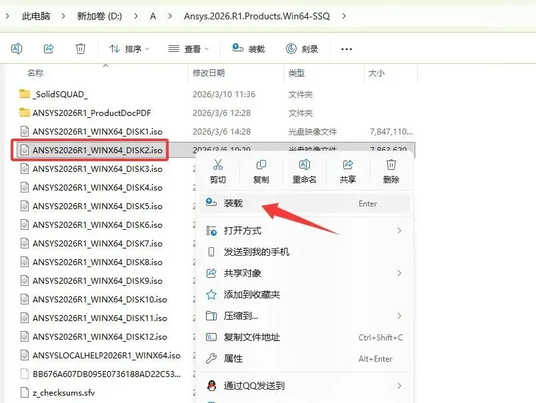536x403 pixels.
Task: Click 复制 copy in the context menu
Action: click(x=261, y=171)
